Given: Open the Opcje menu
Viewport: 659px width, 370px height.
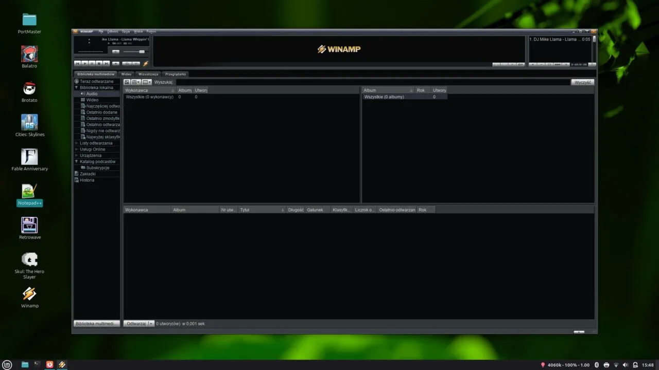Looking at the screenshot, I should point(126,31).
